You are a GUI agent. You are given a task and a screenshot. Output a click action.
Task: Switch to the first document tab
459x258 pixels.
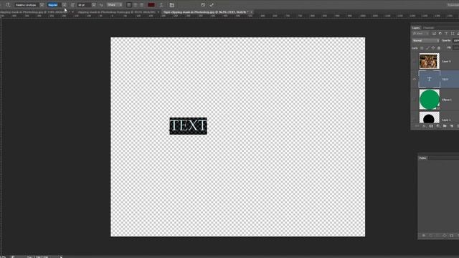pos(34,12)
